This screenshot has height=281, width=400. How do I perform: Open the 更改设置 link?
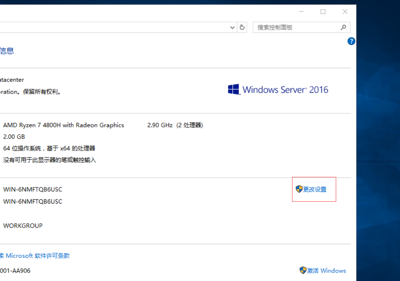coord(315,189)
